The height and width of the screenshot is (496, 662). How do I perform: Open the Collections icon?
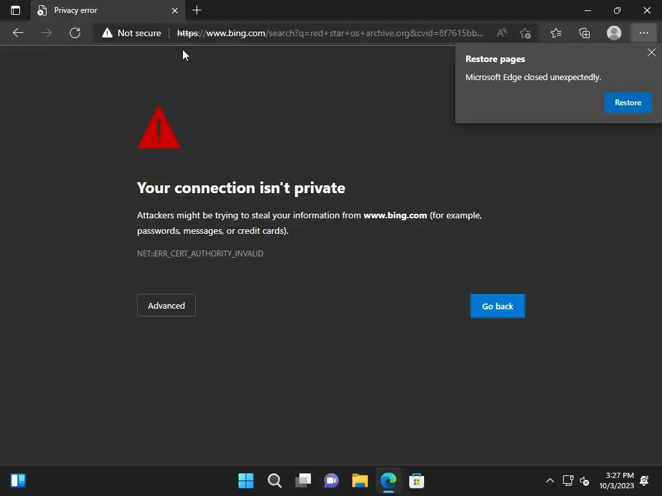pos(584,33)
